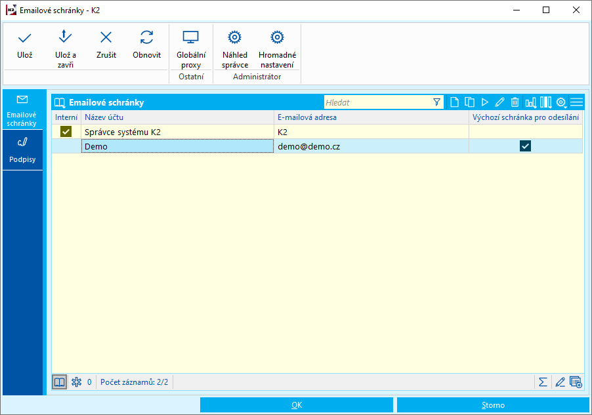
Task: Click the new record page icon
Action: 454,102
